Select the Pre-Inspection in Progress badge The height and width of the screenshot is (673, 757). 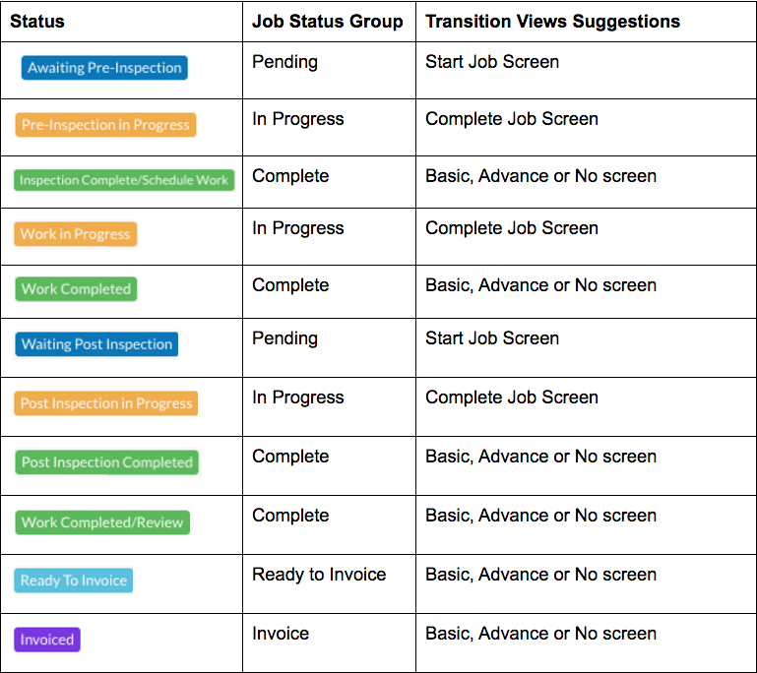[x=105, y=125]
